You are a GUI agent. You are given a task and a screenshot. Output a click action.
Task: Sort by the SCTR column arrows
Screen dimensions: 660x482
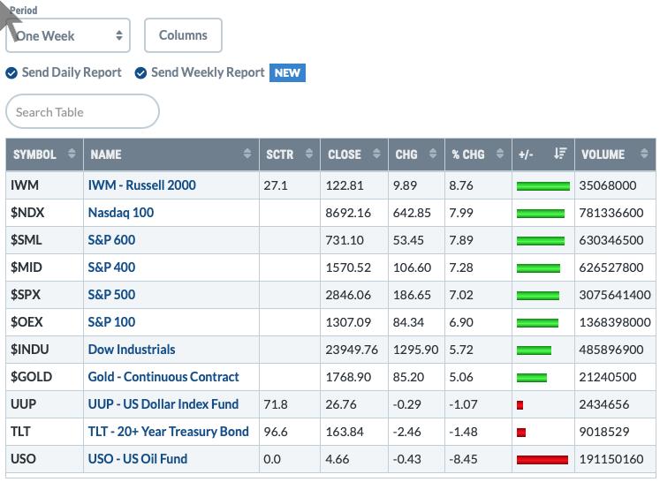(309, 154)
